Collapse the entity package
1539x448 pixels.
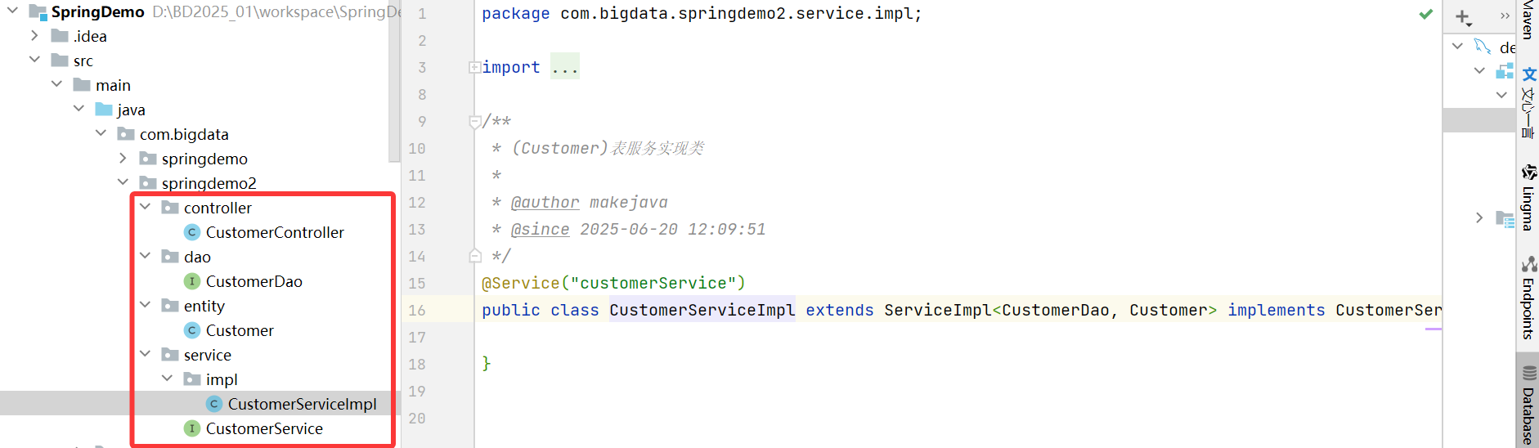pos(145,305)
